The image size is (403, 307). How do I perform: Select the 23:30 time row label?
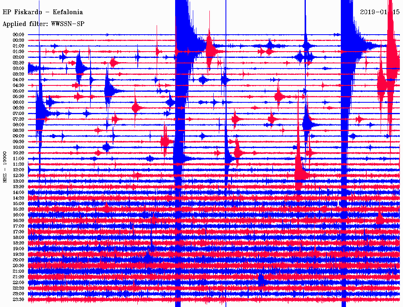[x=18, y=300]
